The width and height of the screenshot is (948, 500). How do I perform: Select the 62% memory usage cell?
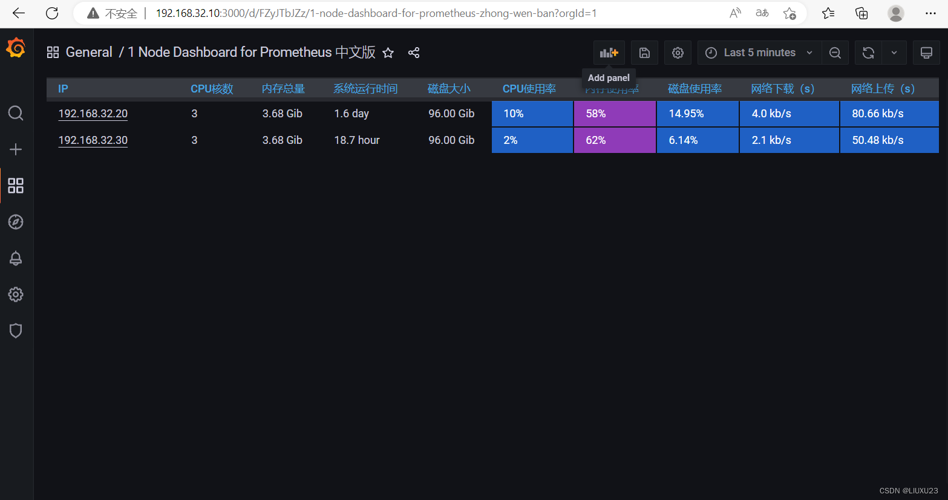pos(615,140)
